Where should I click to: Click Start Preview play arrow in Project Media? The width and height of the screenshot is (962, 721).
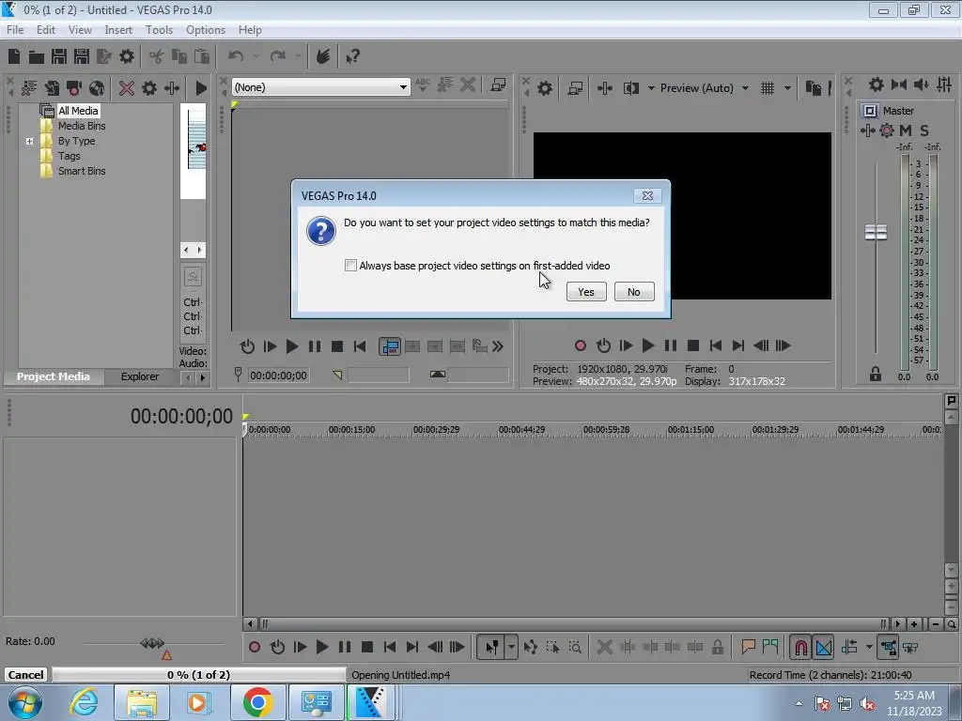[201, 88]
